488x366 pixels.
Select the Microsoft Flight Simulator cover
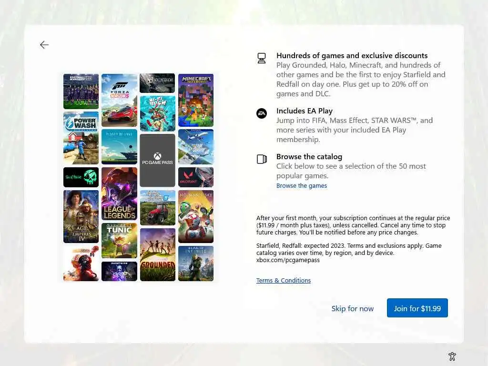click(x=196, y=147)
